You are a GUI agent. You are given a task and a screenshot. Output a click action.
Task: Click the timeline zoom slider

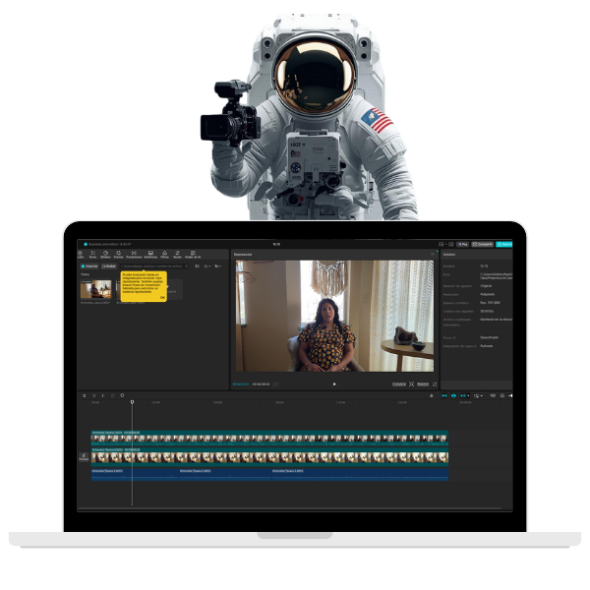pyautogui.click(x=510, y=395)
